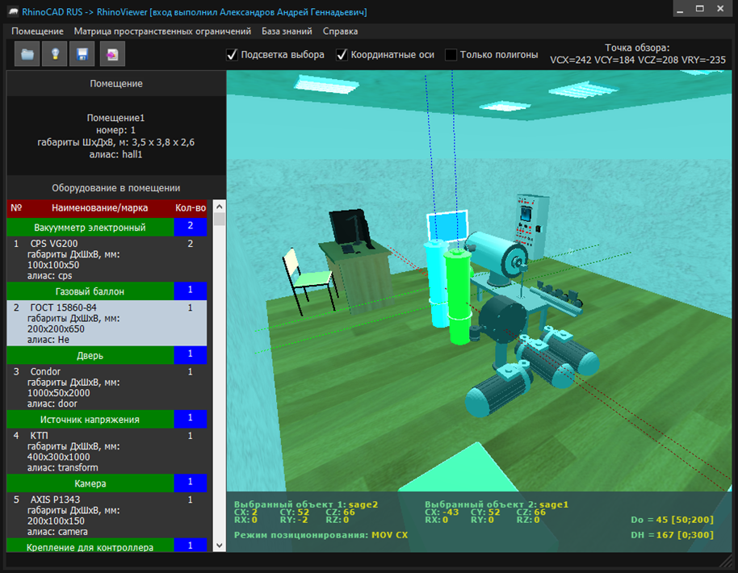Viewport: 738px width, 573px height.
Task: Click the RhinoCAD icon in title bar
Action: point(12,12)
